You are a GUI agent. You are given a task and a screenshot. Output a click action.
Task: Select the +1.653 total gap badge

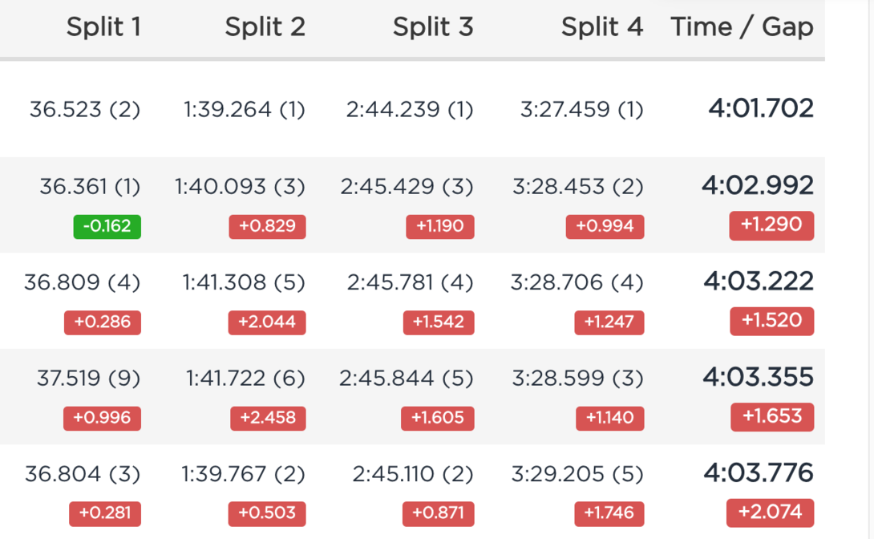771,416
